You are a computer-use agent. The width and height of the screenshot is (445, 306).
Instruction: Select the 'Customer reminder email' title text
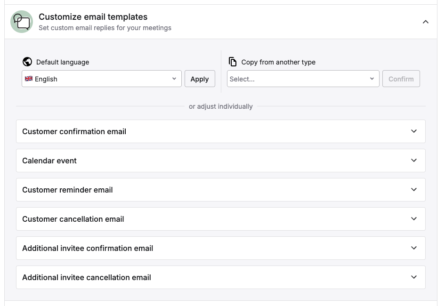(67, 190)
